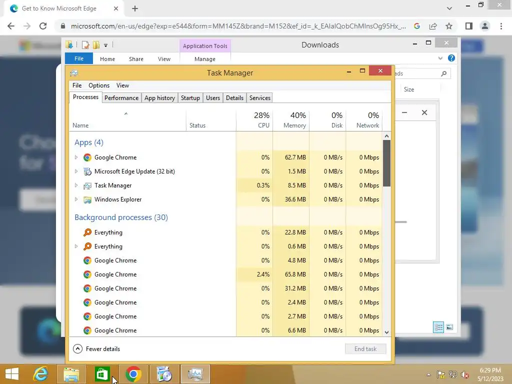The width and height of the screenshot is (512, 384).
Task: Open the Share ribbon tab in Downloads
Action: [136, 59]
